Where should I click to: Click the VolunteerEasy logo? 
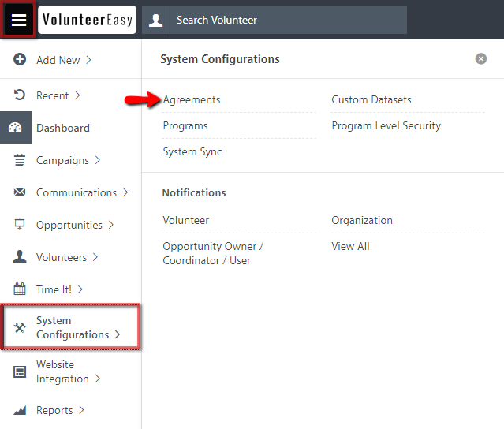point(87,20)
